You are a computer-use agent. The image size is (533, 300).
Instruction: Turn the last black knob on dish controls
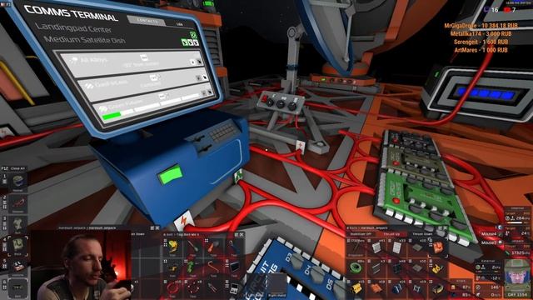click(x=292, y=107)
